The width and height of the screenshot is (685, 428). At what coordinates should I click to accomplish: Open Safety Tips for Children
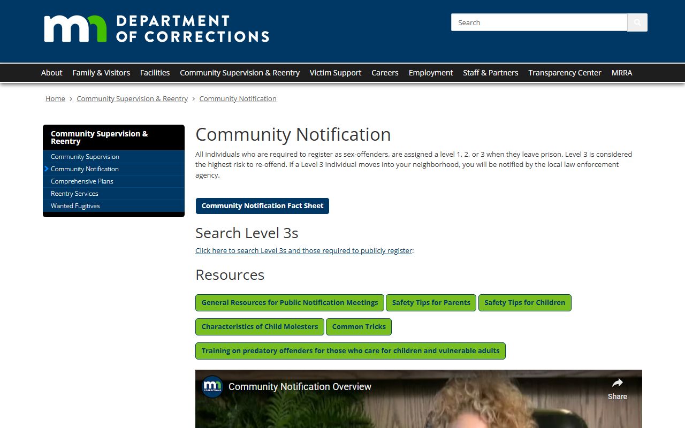[x=524, y=303]
